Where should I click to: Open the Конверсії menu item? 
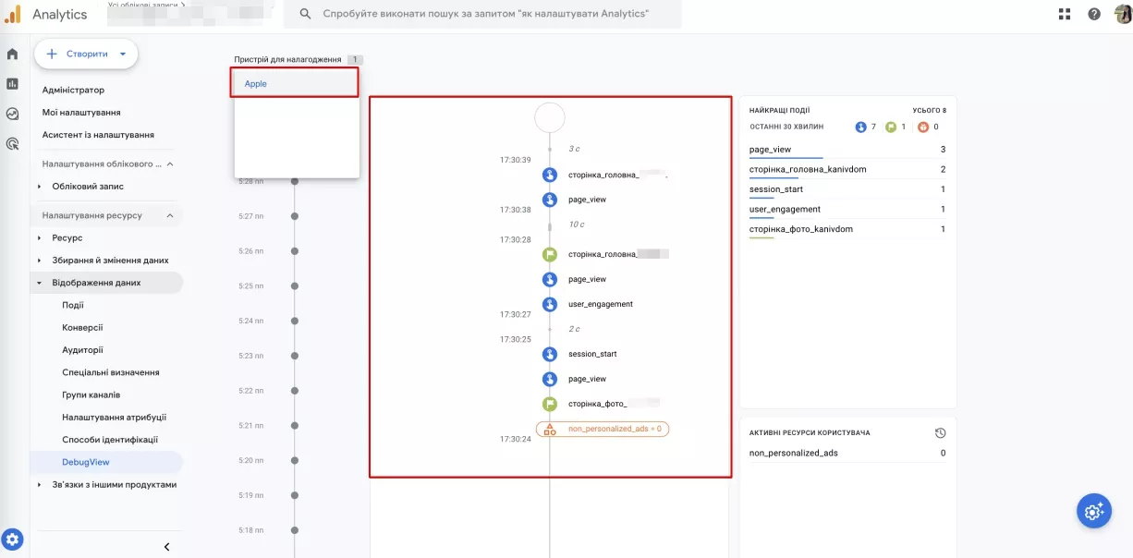click(82, 328)
